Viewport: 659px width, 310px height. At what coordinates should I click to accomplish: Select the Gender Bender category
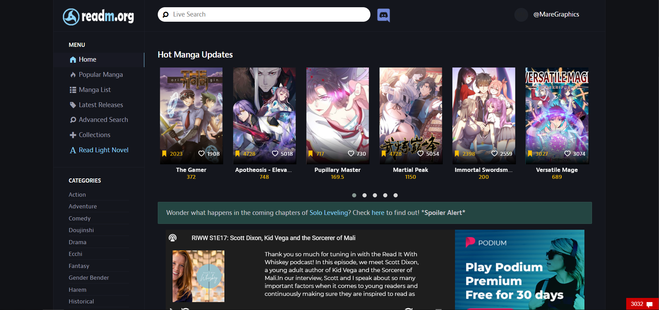click(x=89, y=278)
